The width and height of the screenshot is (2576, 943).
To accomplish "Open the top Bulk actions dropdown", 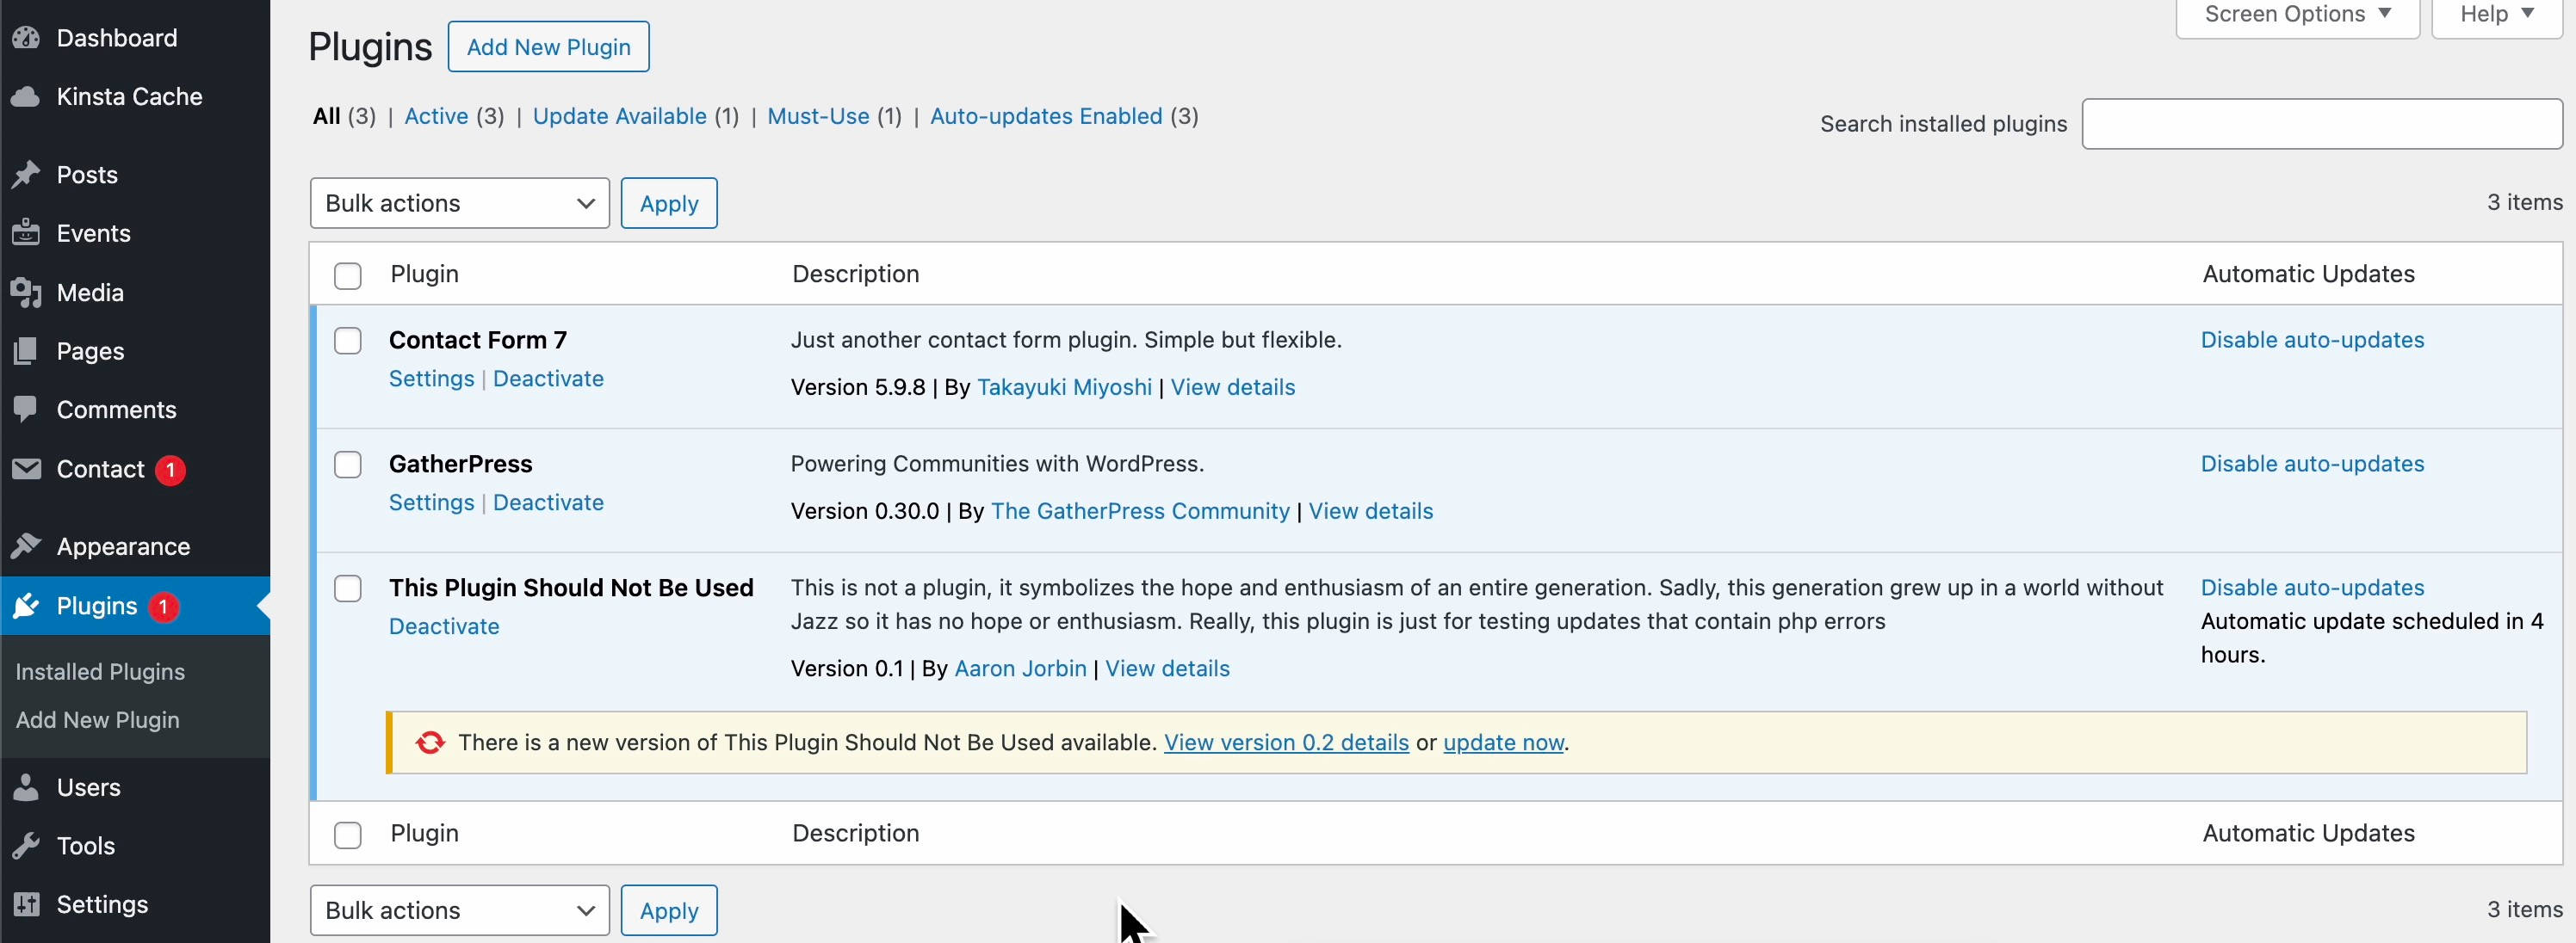I will (x=459, y=203).
